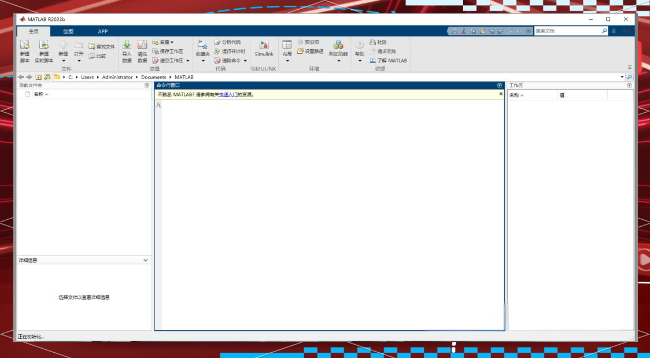Open the 变量 (Variable) dropdown menu
This screenshot has height=358, width=650.
(163, 42)
